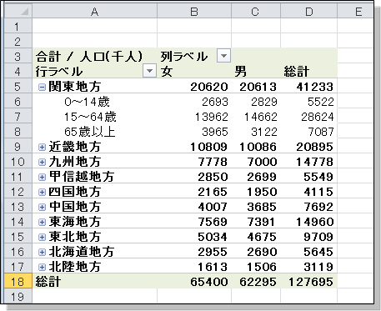Expand the 甲信越地方 group
The image size is (381, 311).
tap(42, 178)
